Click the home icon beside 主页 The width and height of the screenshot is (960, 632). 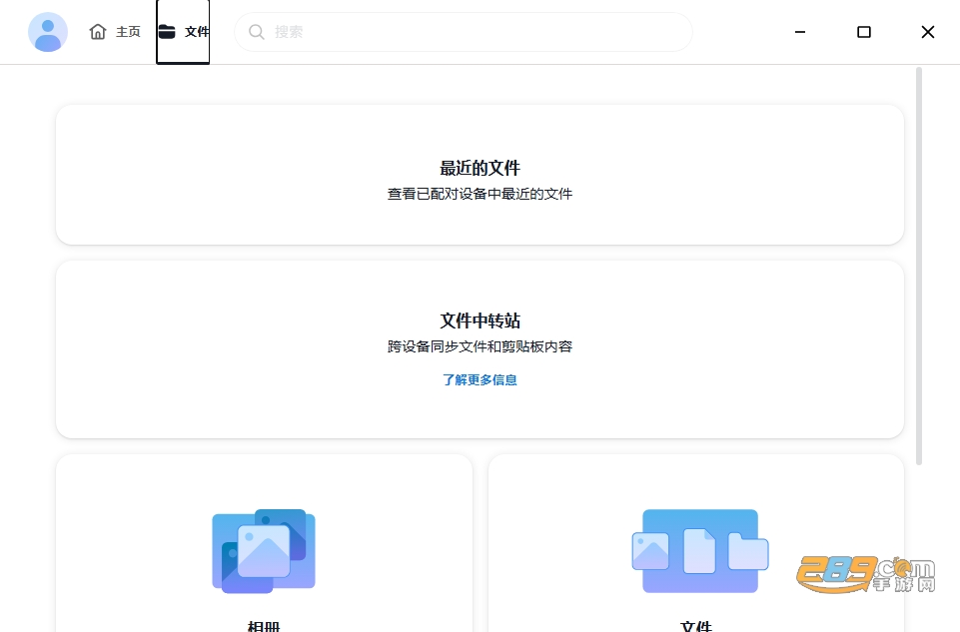click(98, 32)
